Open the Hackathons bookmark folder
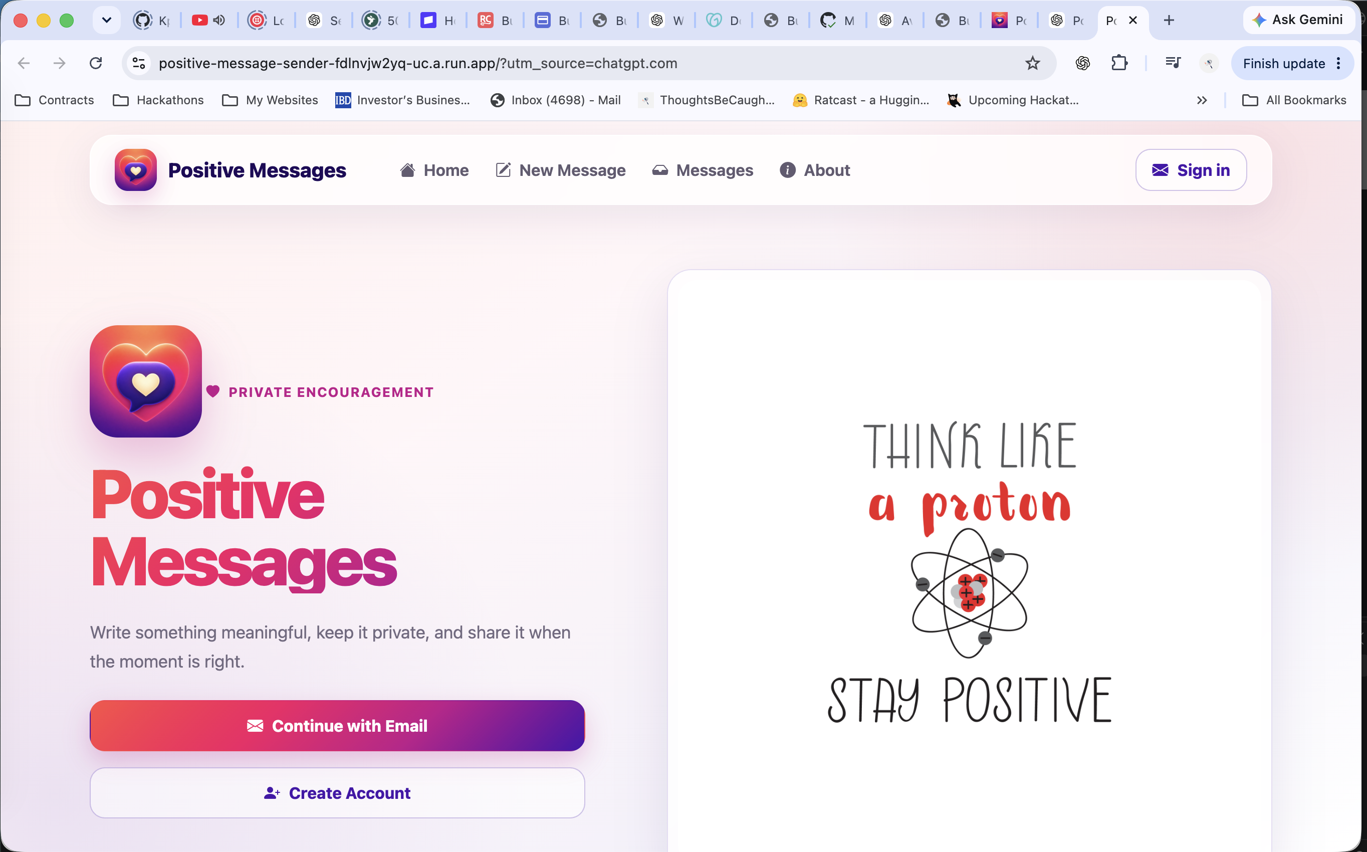 coord(158,100)
